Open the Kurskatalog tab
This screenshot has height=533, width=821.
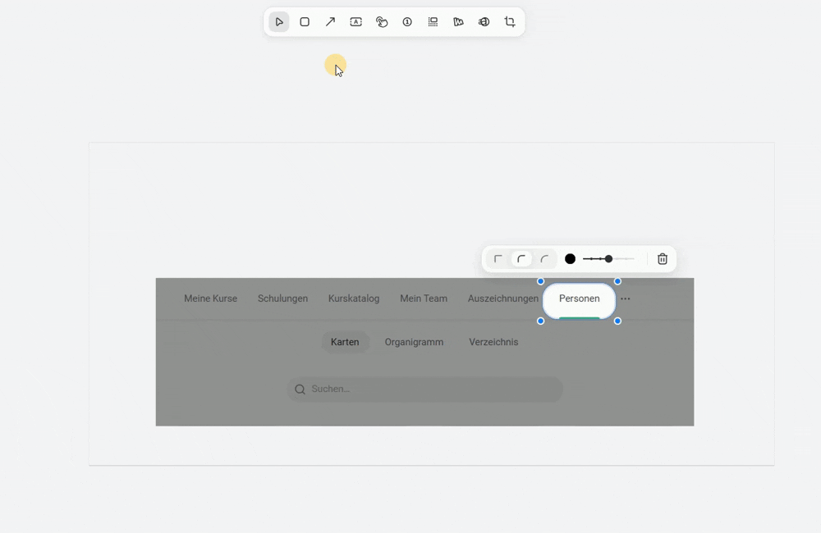click(x=354, y=298)
